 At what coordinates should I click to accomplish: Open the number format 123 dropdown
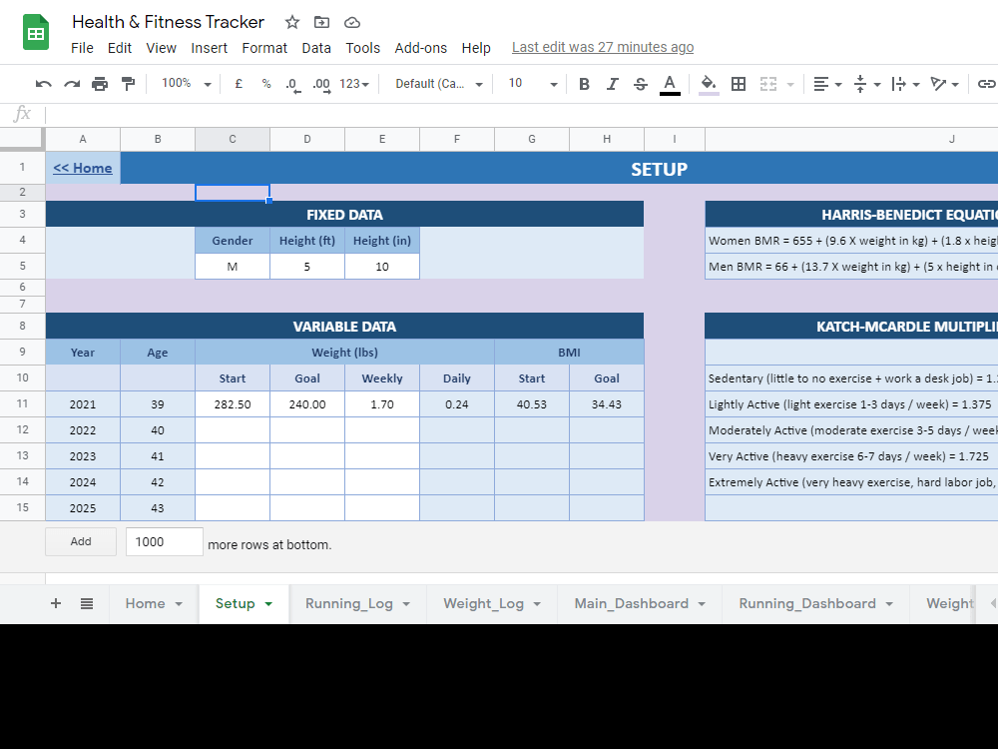pos(354,84)
